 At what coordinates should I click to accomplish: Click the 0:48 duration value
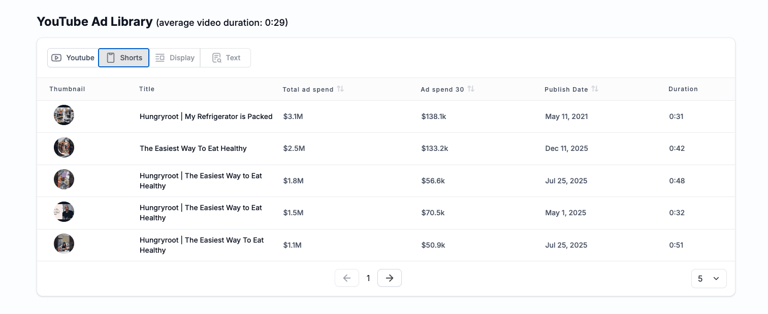[677, 181]
